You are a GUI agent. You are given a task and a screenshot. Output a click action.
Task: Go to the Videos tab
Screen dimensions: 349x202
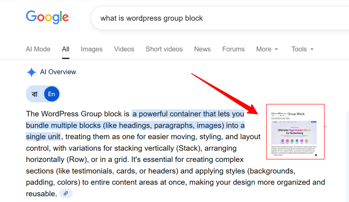(x=124, y=49)
